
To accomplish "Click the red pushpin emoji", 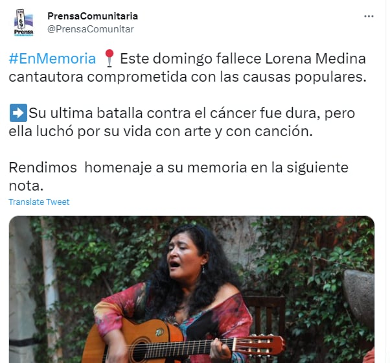I will pyautogui.click(x=109, y=58).
